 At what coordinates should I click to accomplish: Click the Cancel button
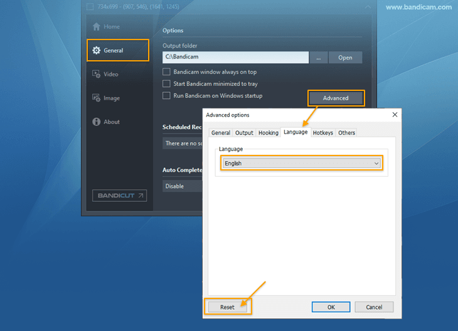coord(374,307)
